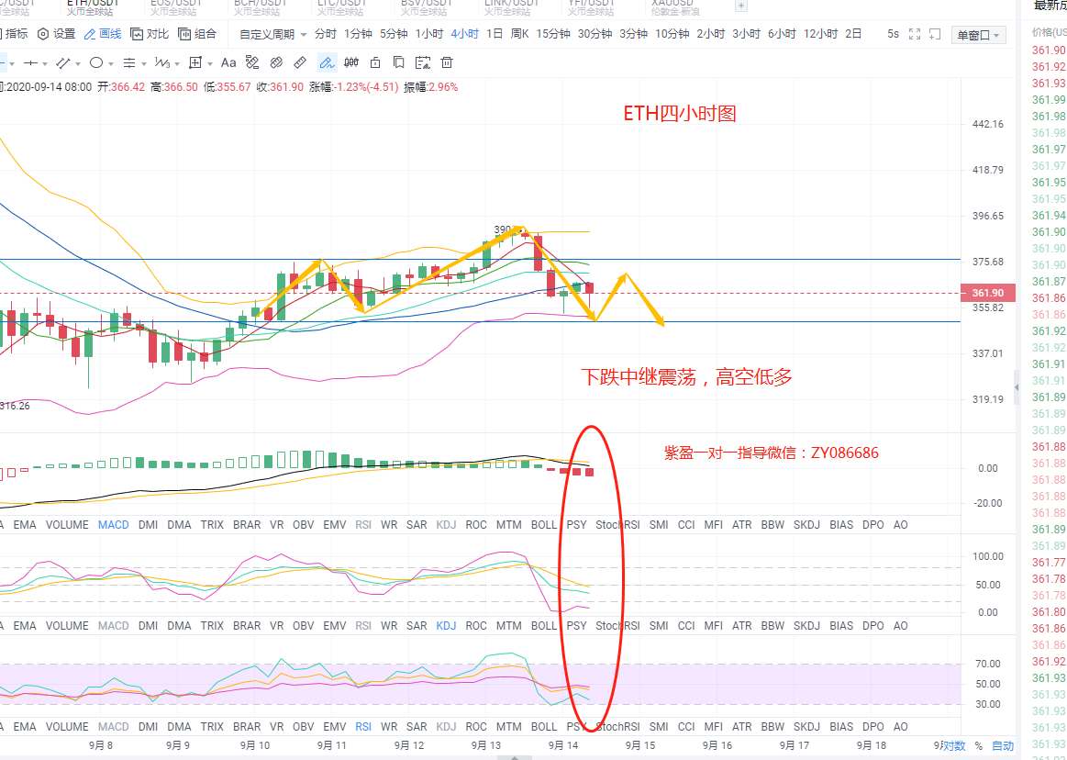Select the ellipse drawing tool
The width and height of the screenshot is (1067, 760).
(x=96, y=63)
